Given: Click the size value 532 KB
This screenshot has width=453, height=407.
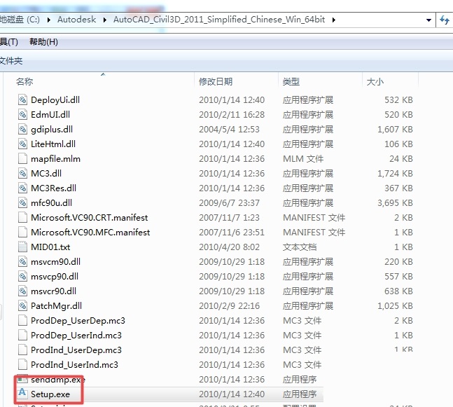Looking at the screenshot, I should tap(398, 100).
